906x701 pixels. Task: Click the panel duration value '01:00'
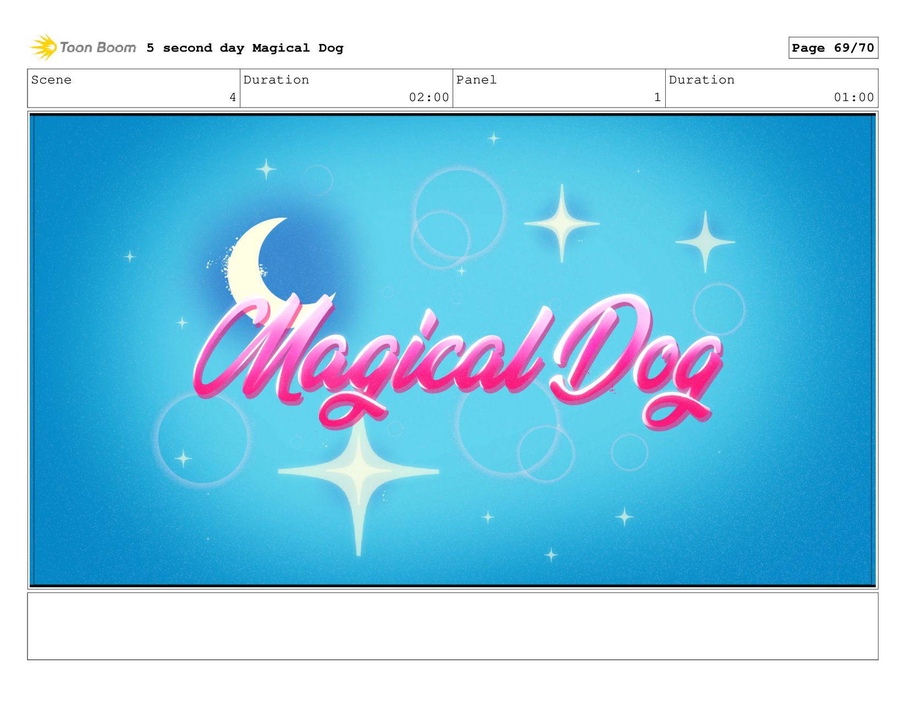[854, 97]
